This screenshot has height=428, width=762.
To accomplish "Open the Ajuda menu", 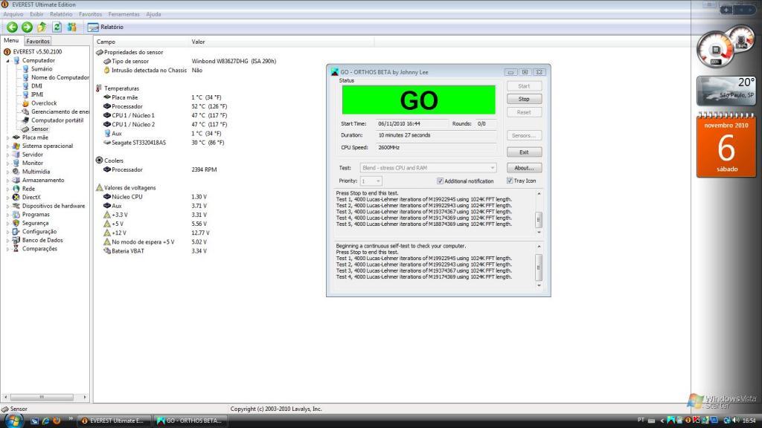I will click(153, 14).
